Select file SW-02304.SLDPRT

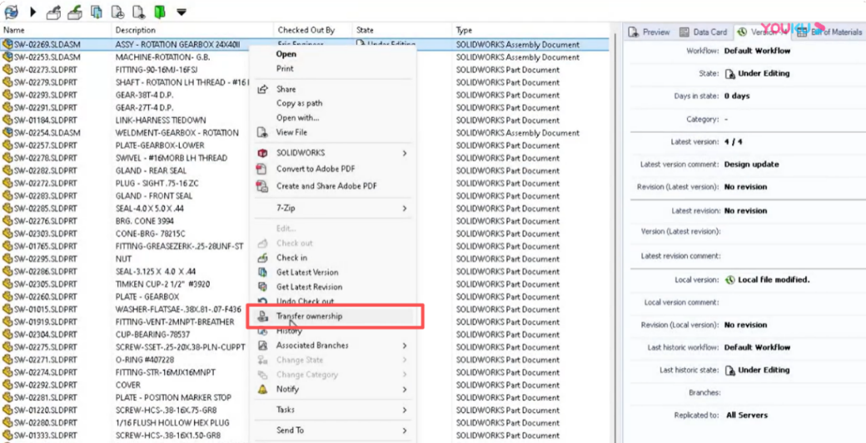click(x=47, y=334)
